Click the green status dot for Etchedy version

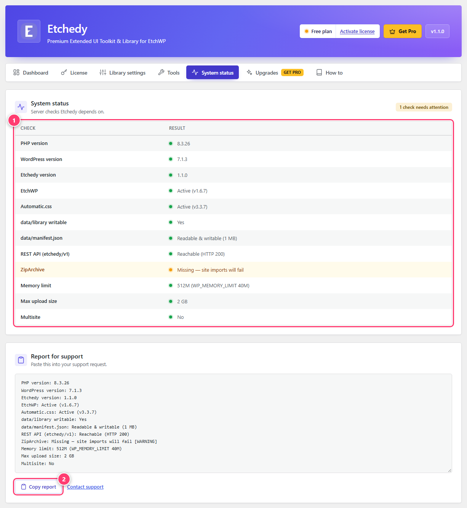point(171,175)
